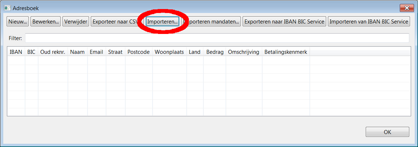Sort by the Postcode column header
418x147 pixels.
(139, 52)
